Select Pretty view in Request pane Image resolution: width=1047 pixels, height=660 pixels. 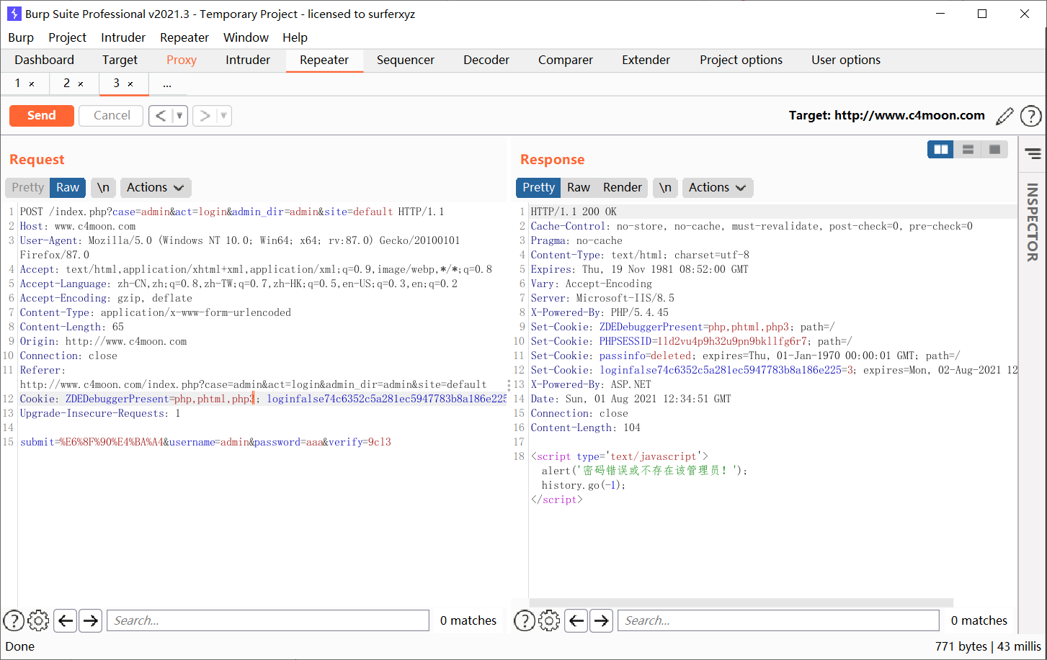tap(28, 188)
